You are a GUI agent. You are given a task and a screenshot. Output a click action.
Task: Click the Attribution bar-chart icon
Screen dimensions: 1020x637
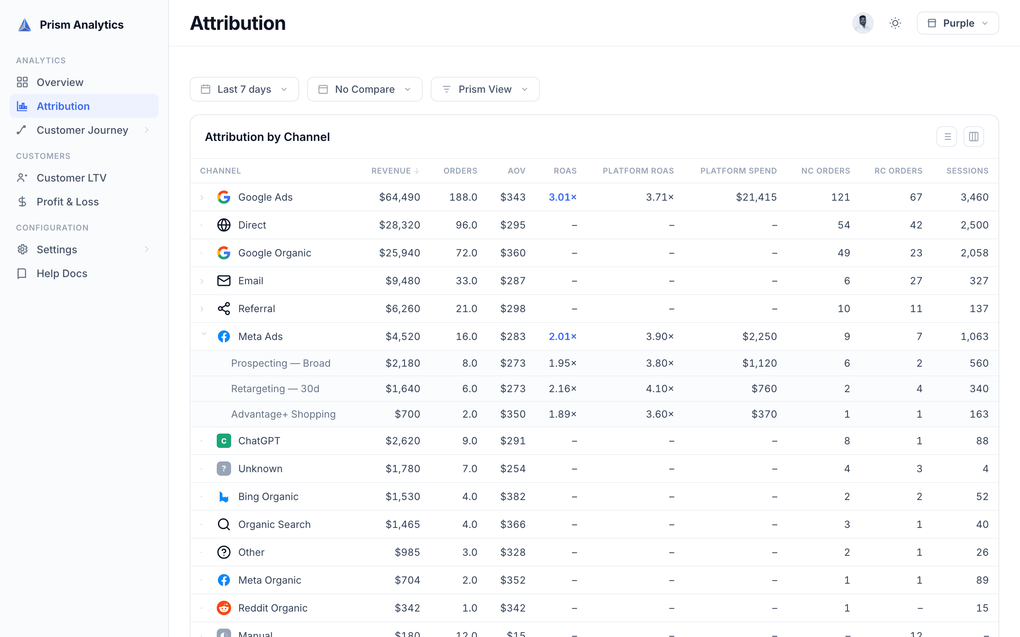(x=22, y=106)
